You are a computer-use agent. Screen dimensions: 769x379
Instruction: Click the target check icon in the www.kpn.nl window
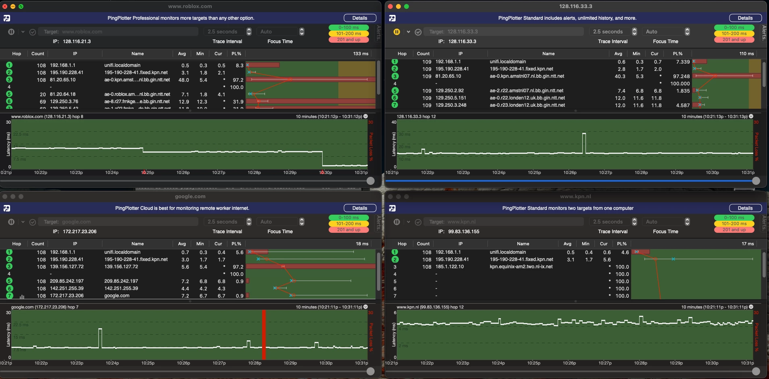tap(418, 222)
